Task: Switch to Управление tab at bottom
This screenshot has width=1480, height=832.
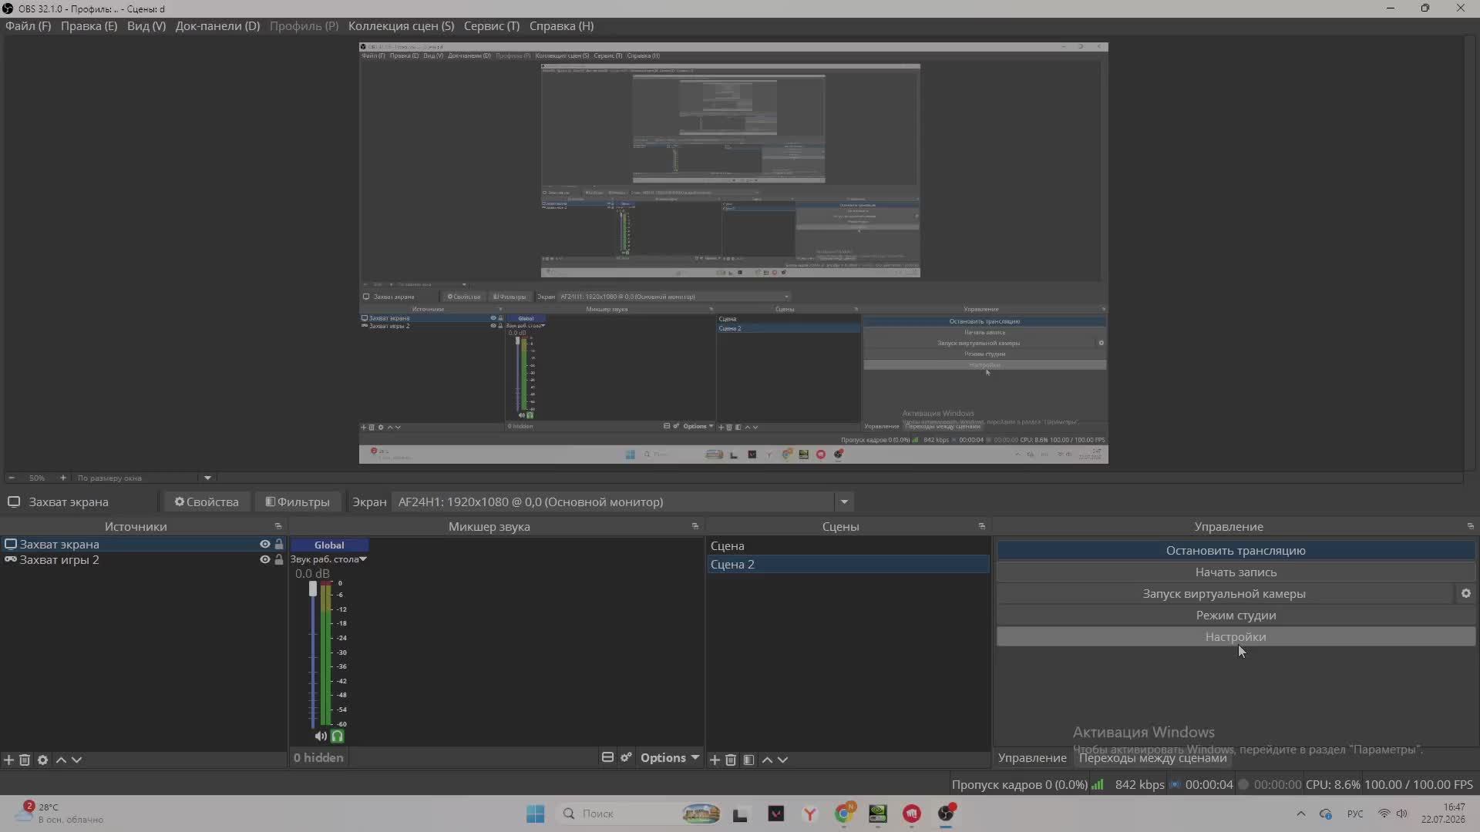Action: click(x=1032, y=758)
